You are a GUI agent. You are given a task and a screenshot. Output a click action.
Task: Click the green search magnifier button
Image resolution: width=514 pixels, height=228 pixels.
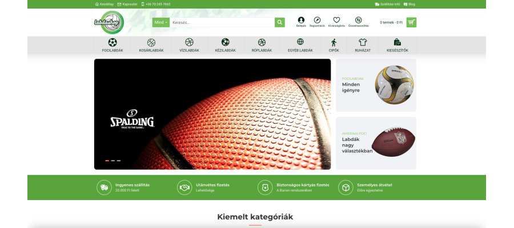280,22
